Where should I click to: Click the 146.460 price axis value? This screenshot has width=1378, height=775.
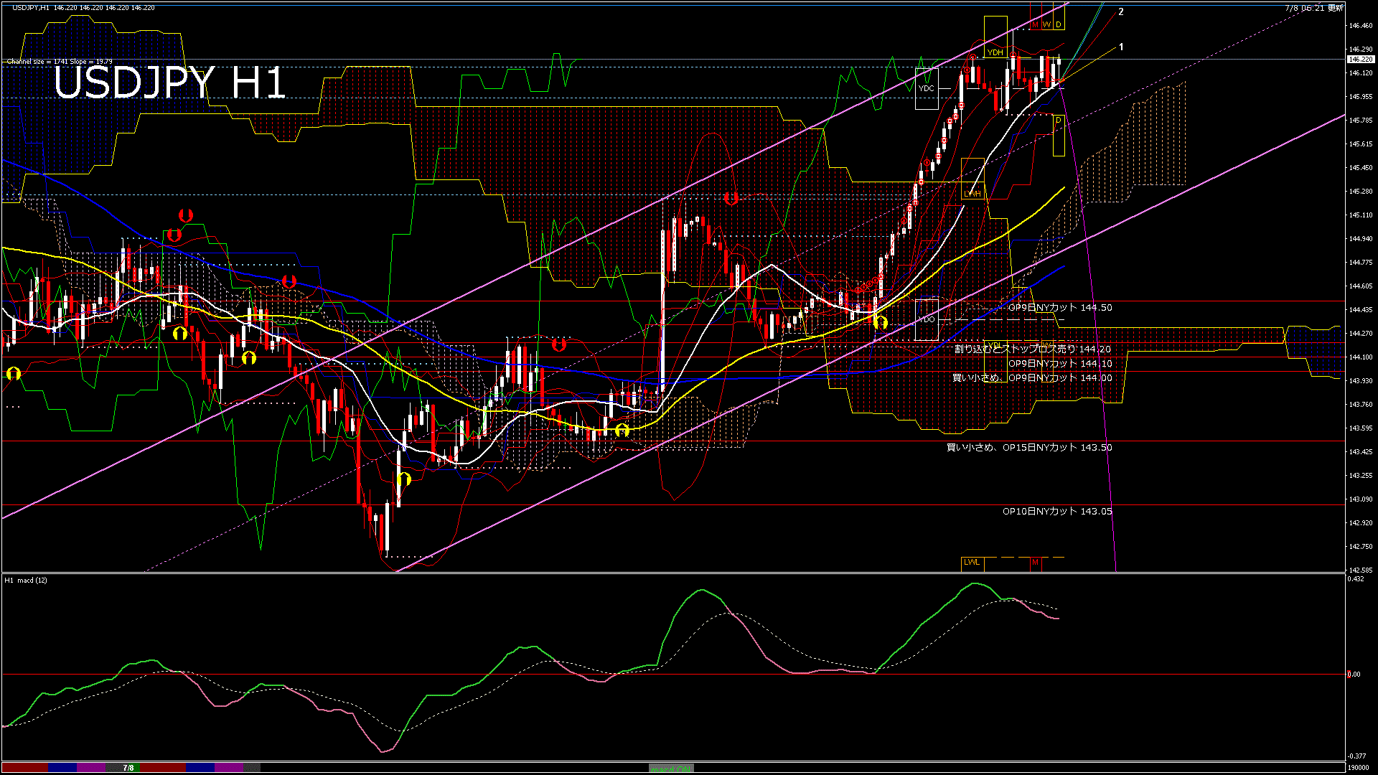pos(1361,26)
